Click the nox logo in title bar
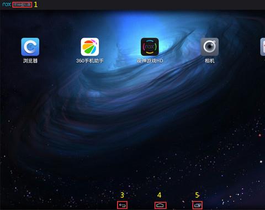Screen dimensions: 265x210 coord(7,4)
